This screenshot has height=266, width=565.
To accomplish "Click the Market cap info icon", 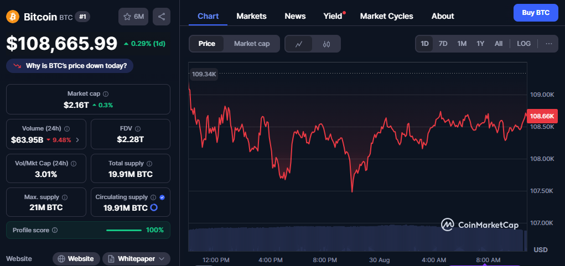I will coord(106,94).
